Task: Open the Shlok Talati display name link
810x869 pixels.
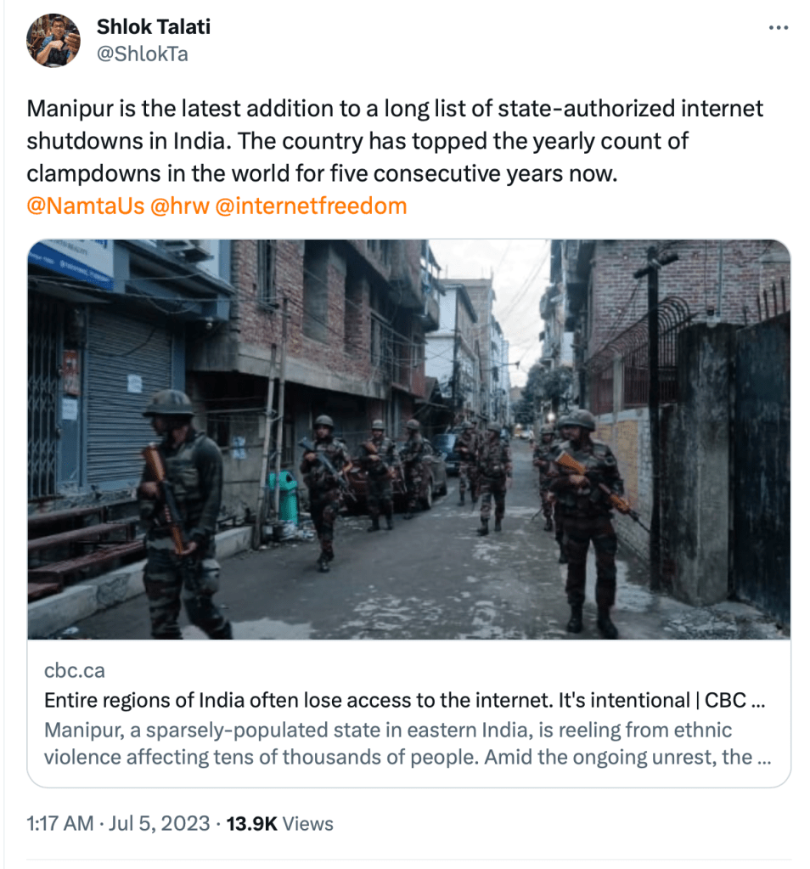Action: (154, 26)
